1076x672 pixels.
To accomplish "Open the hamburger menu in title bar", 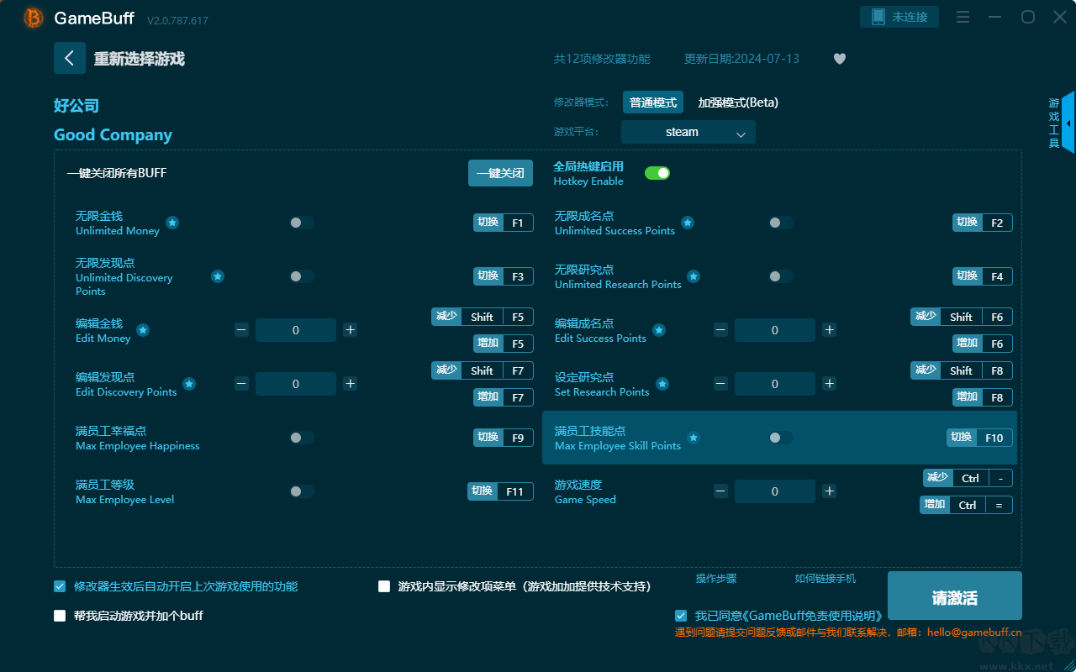I will [x=963, y=17].
